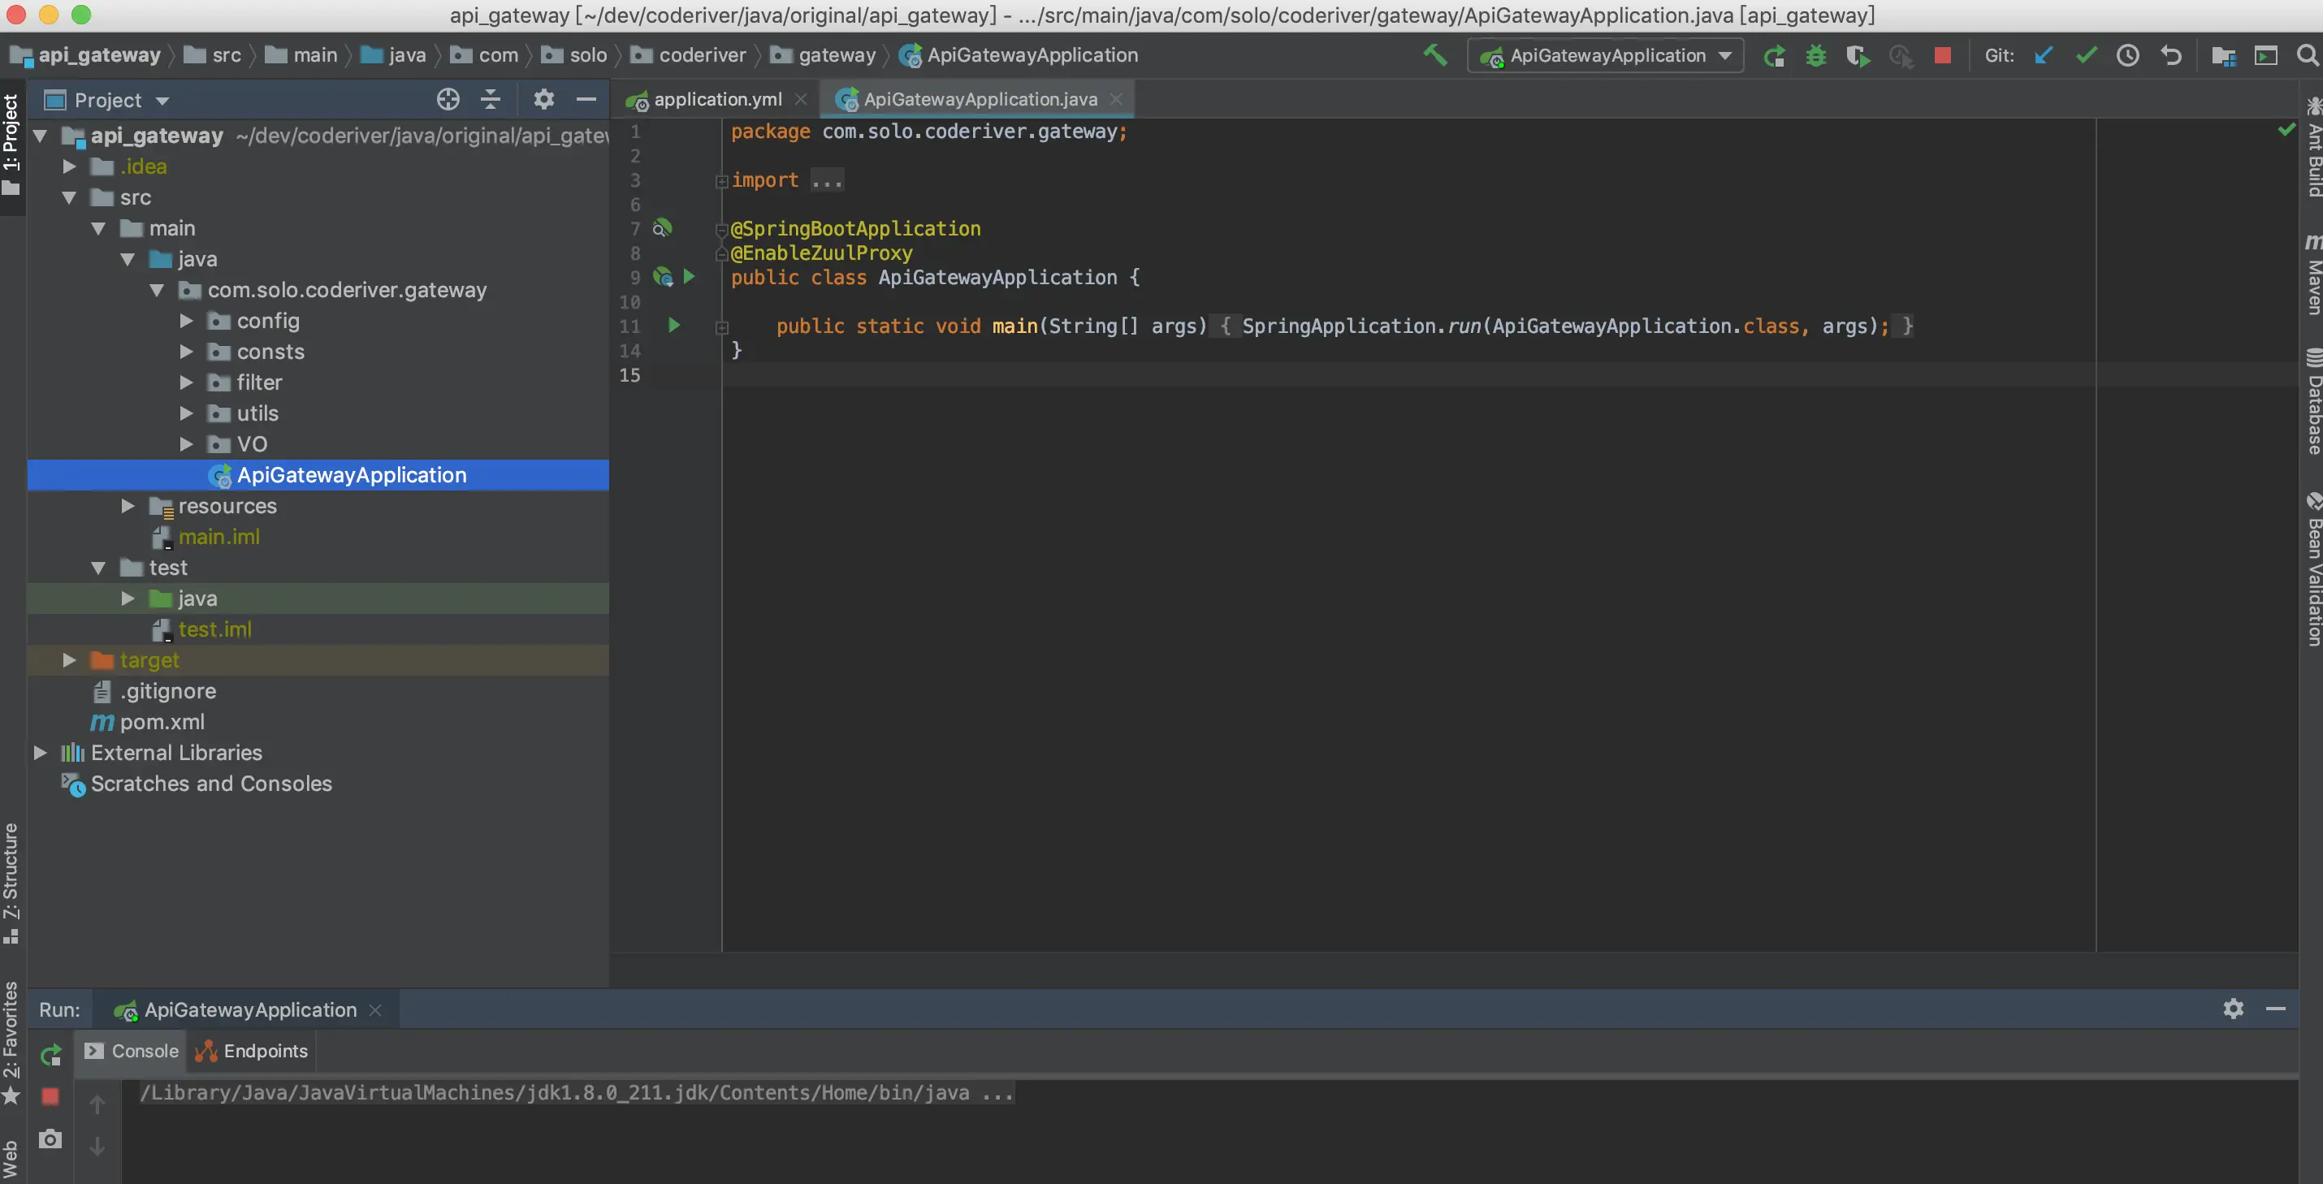Click the locate target icon in Project panel

(x=448, y=99)
